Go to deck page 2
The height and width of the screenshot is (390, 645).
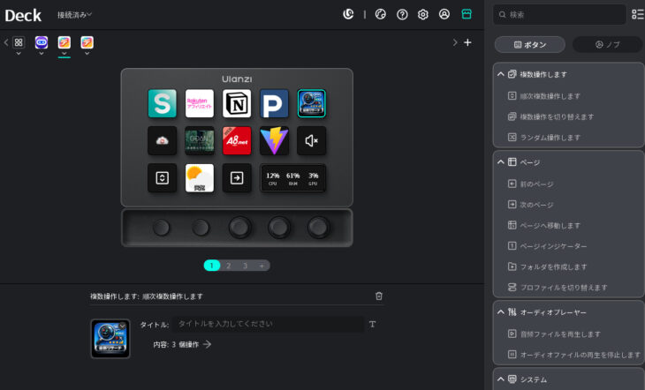pos(228,266)
